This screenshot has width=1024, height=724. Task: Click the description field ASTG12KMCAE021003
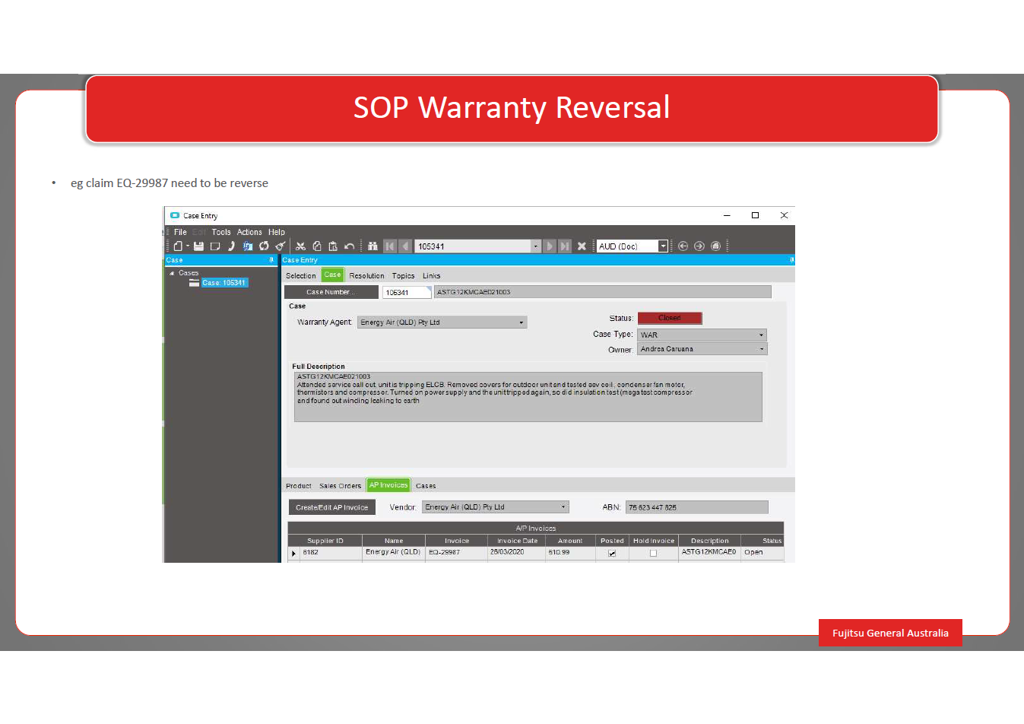tap(603, 292)
